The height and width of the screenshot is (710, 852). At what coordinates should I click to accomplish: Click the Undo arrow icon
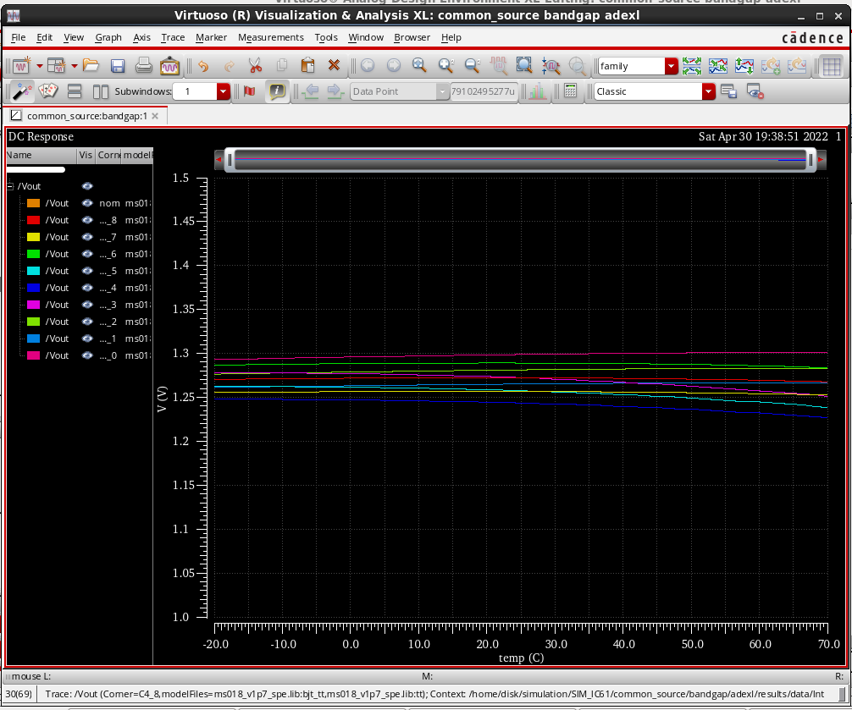[x=203, y=66]
